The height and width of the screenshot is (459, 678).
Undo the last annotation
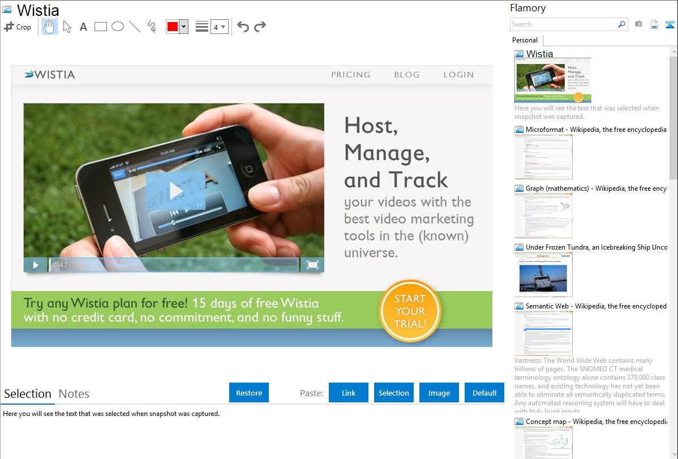(x=243, y=27)
